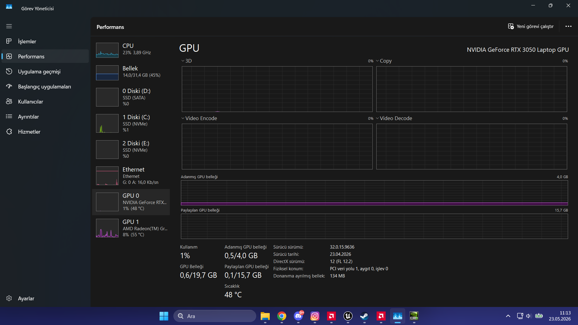Open Instagram from the taskbar
The height and width of the screenshot is (325, 578).
tap(315, 316)
